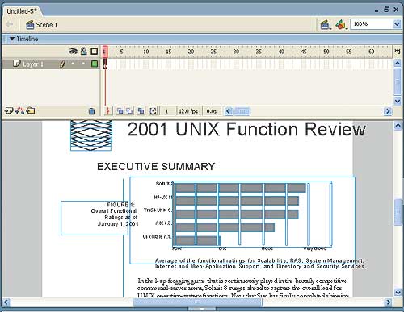Toggle show/hide all layers eye icon
404x312 pixels.
coord(73,51)
